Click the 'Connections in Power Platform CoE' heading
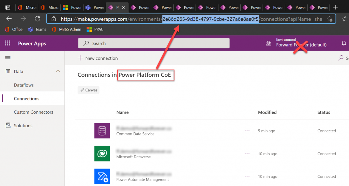349x186 pixels. tap(124, 75)
